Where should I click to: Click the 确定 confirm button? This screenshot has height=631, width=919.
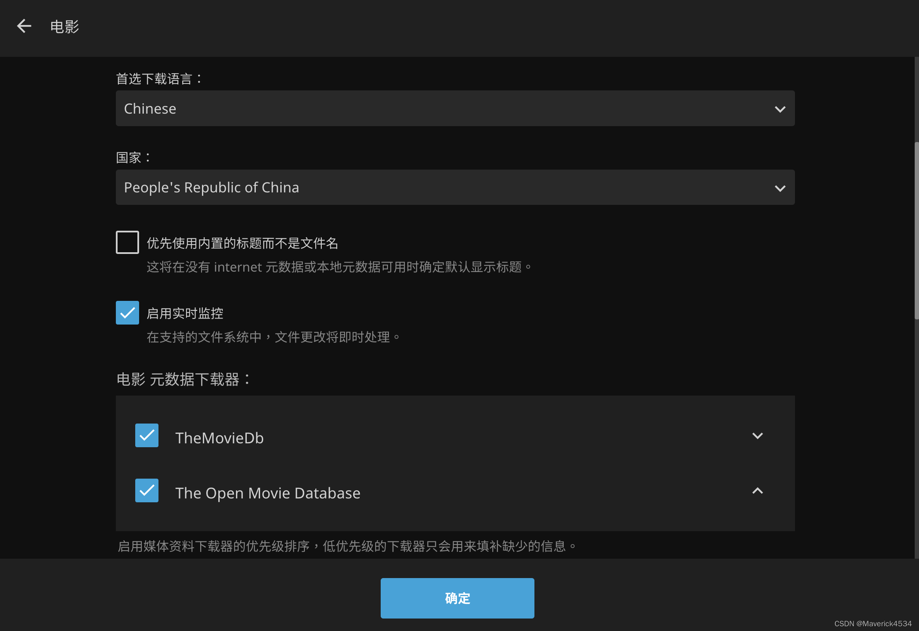(x=457, y=598)
